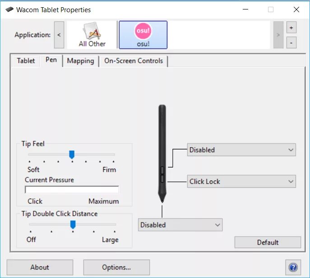The height and width of the screenshot is (278, 310).
Task: Click the Large label of double click distance
Action: click(110, 240)
